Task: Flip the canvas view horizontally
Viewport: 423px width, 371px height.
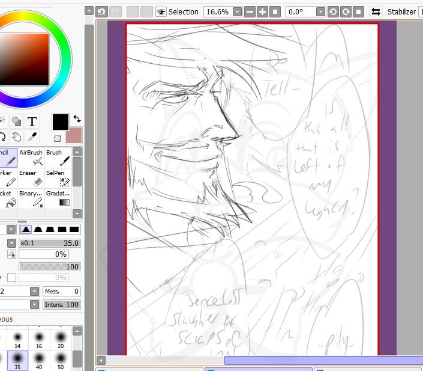Action: coord(376,11)
